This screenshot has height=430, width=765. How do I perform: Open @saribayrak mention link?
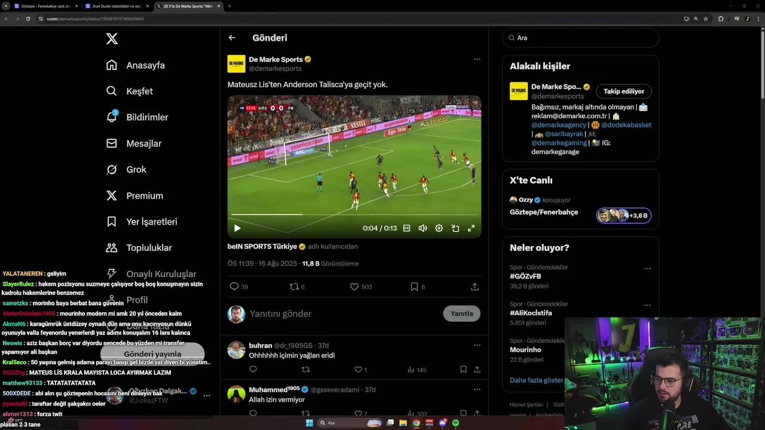[564, 134]
